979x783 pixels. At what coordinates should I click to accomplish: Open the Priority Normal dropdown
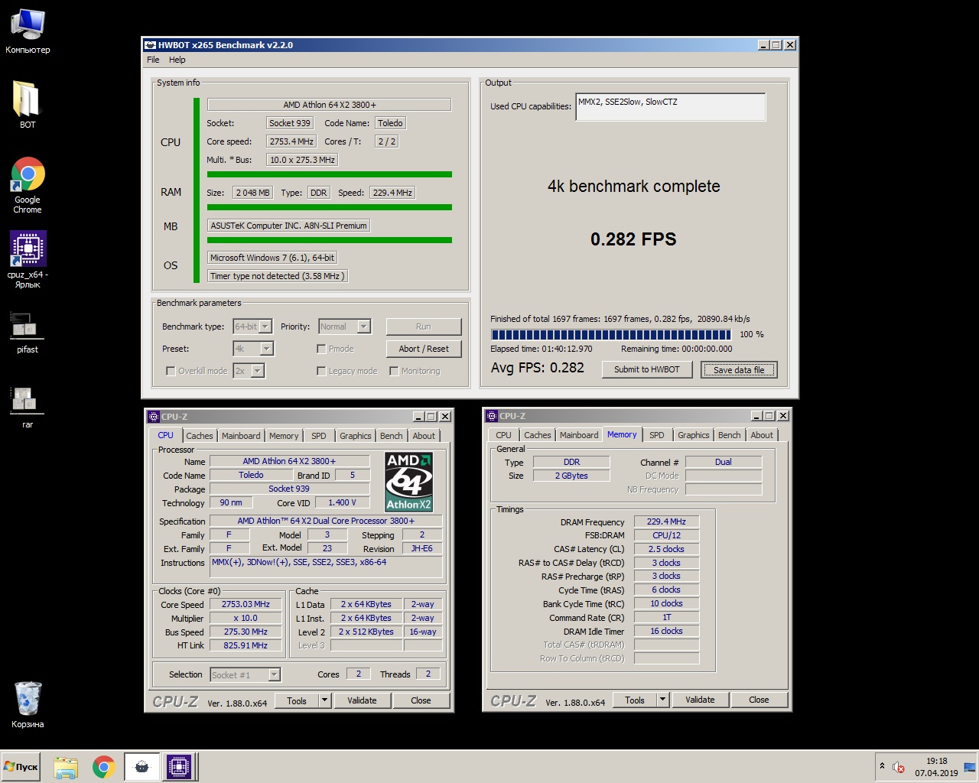point(363,327)
